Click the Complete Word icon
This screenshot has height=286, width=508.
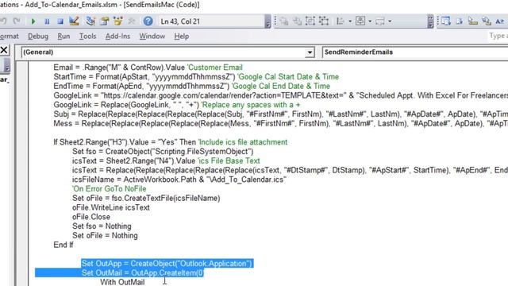tap(500, 21)
